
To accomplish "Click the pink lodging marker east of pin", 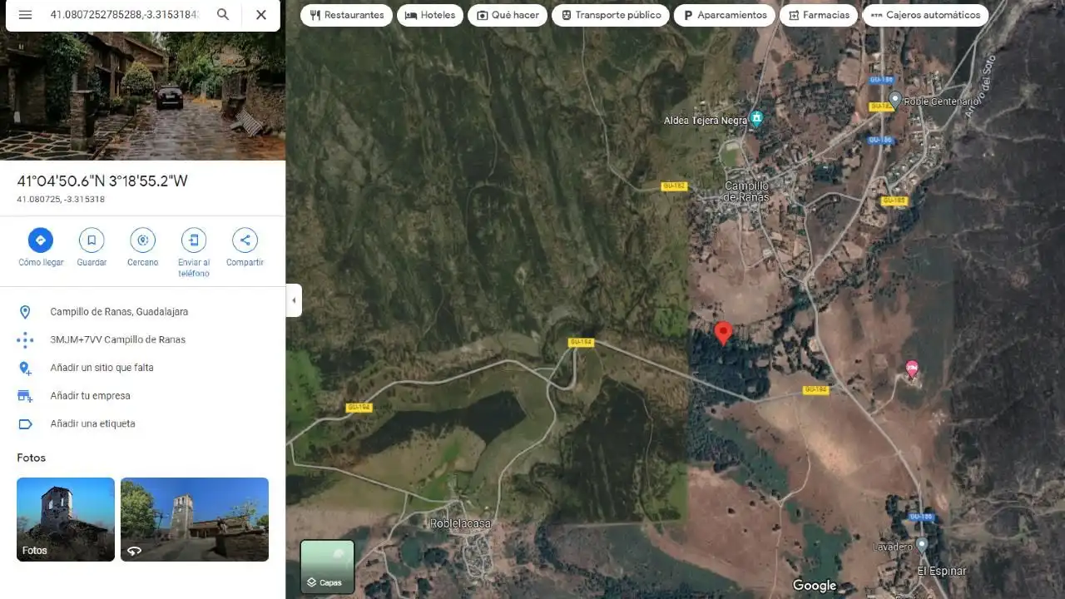I will click(912, 368).
